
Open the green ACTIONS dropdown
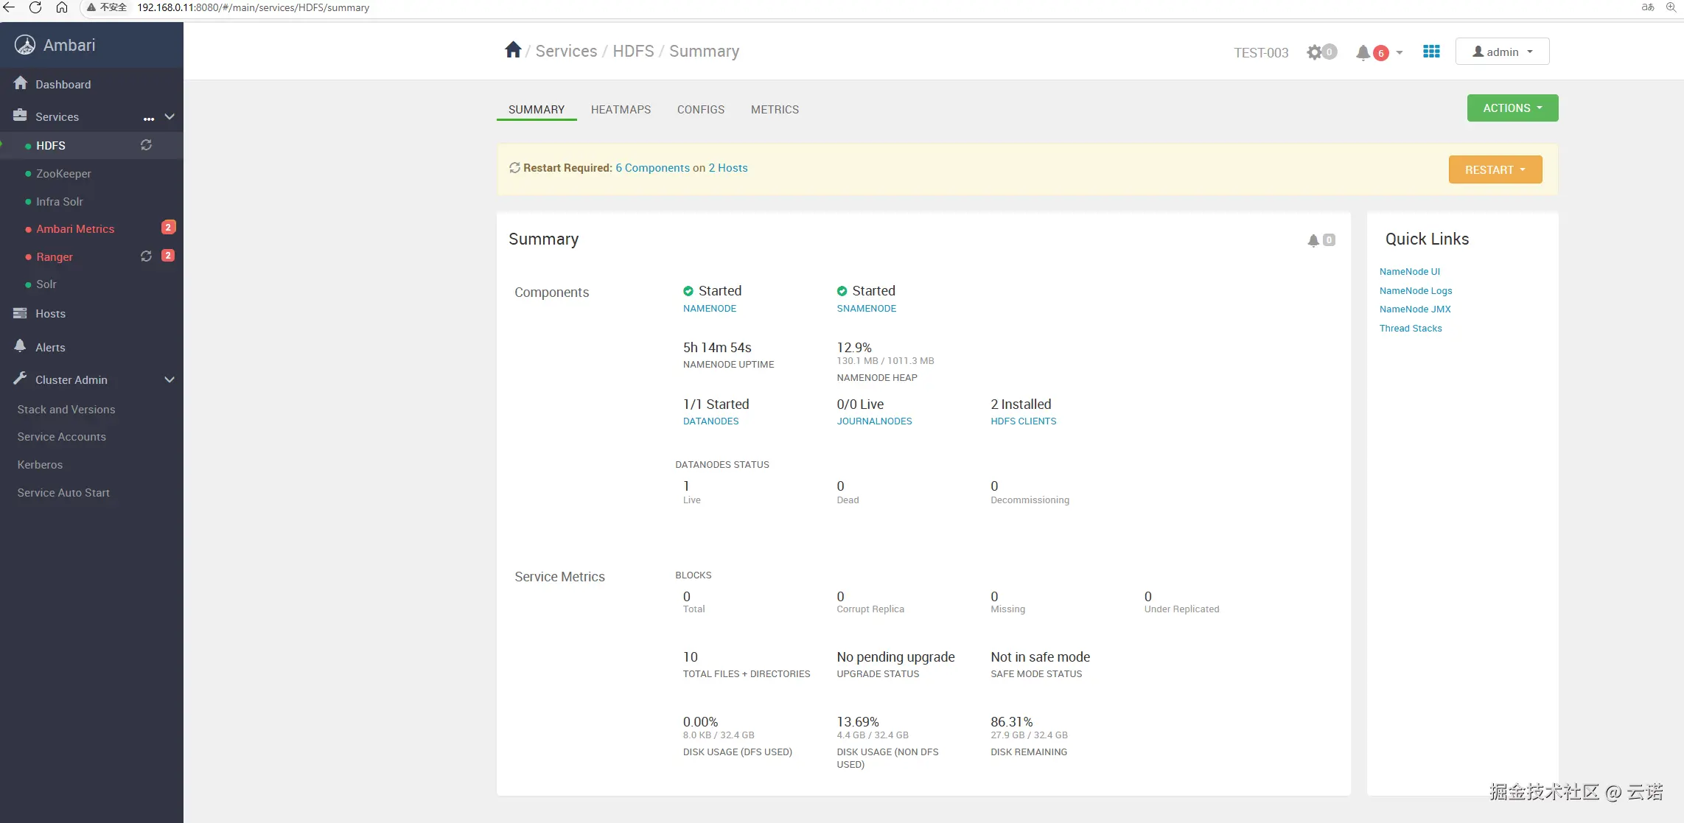(1512, 108)
